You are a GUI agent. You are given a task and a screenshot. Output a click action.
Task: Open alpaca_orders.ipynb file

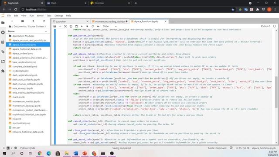27,53
